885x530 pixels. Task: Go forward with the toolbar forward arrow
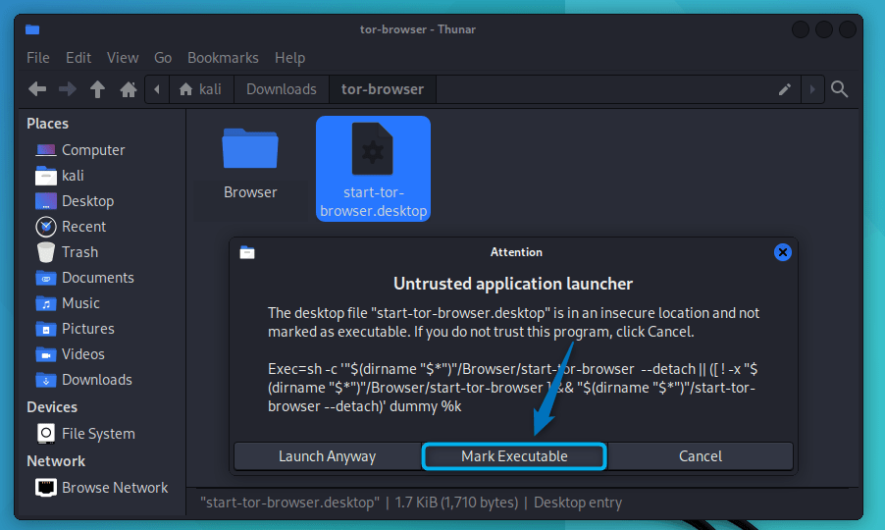tap(68, 88)
